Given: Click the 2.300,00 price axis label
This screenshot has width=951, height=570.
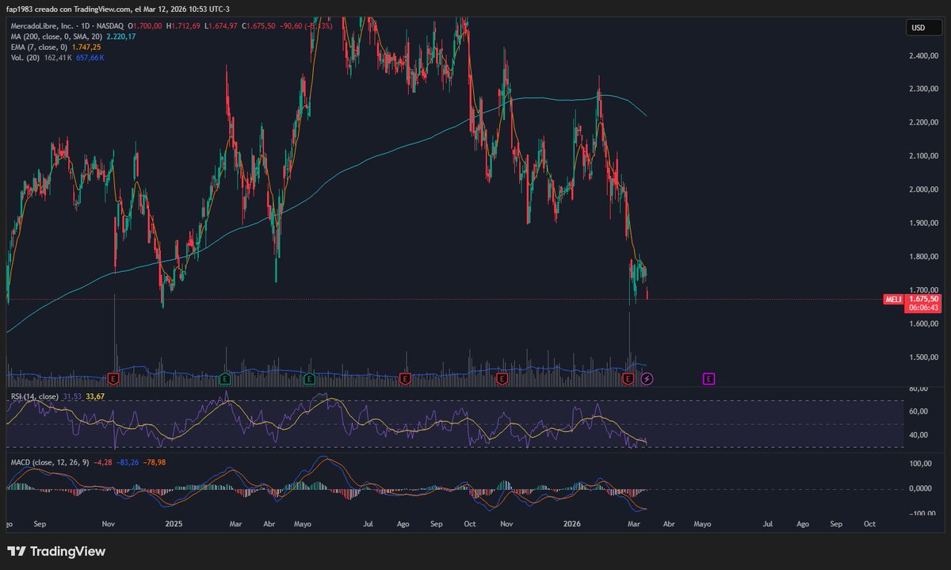Looking at the screenshot, I should (x=923, y=89).
